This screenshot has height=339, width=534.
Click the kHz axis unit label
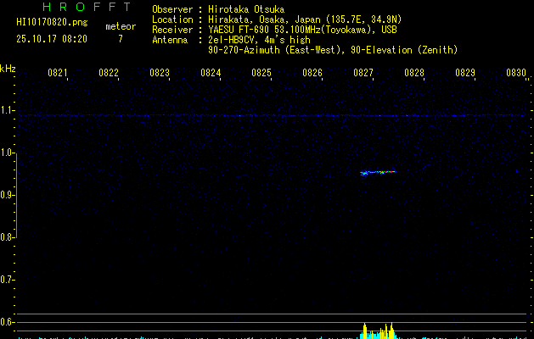(x=8, y=69)
